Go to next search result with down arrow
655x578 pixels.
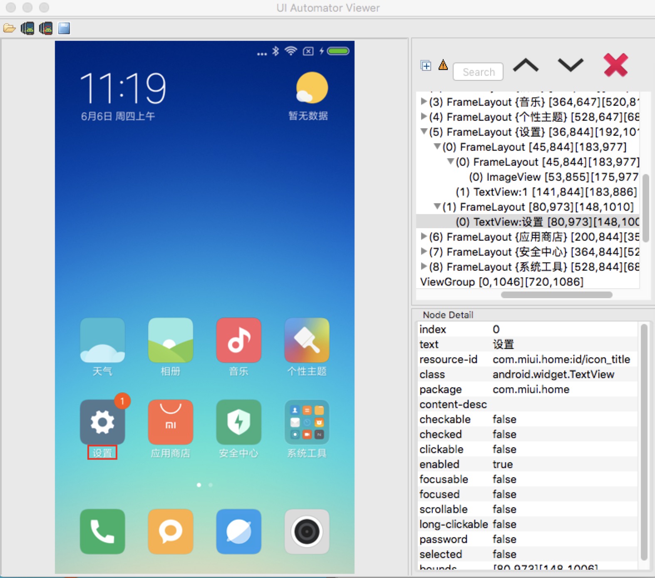coord(571,65)
